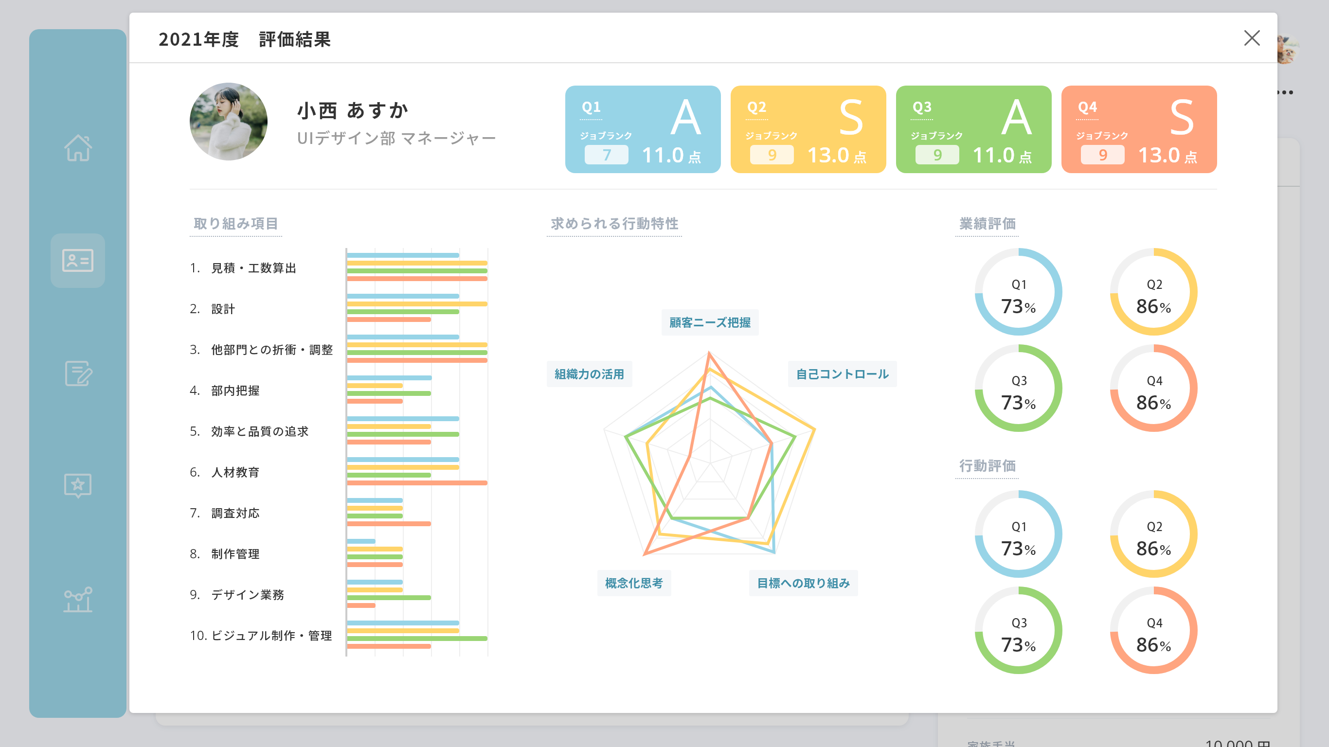Viewport: 1329px width, 747px height.
Task: Select the Q2 rank S card
Action: (808, 129)
